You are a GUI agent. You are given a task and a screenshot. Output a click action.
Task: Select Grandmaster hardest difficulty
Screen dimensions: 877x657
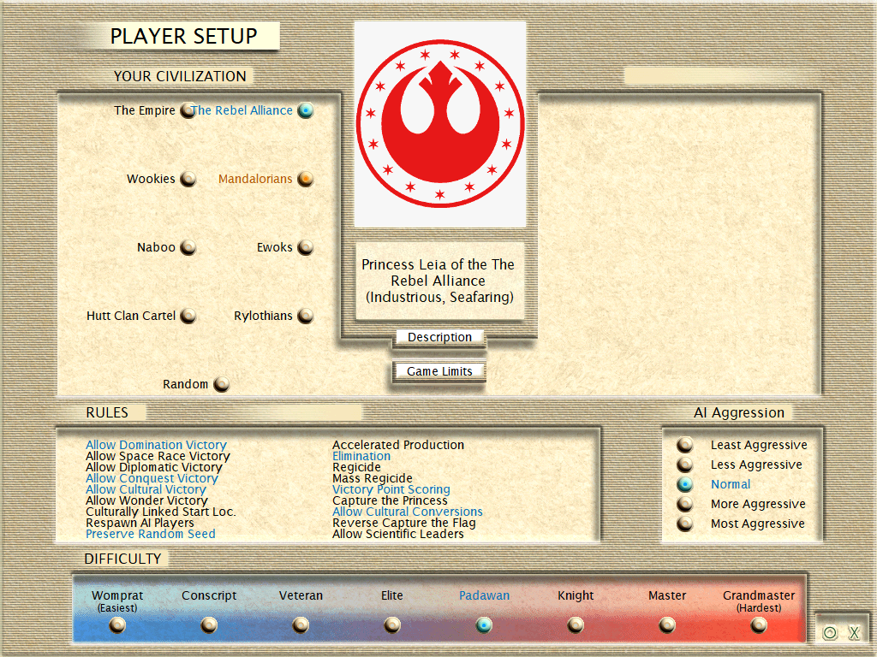coord(759,624)
